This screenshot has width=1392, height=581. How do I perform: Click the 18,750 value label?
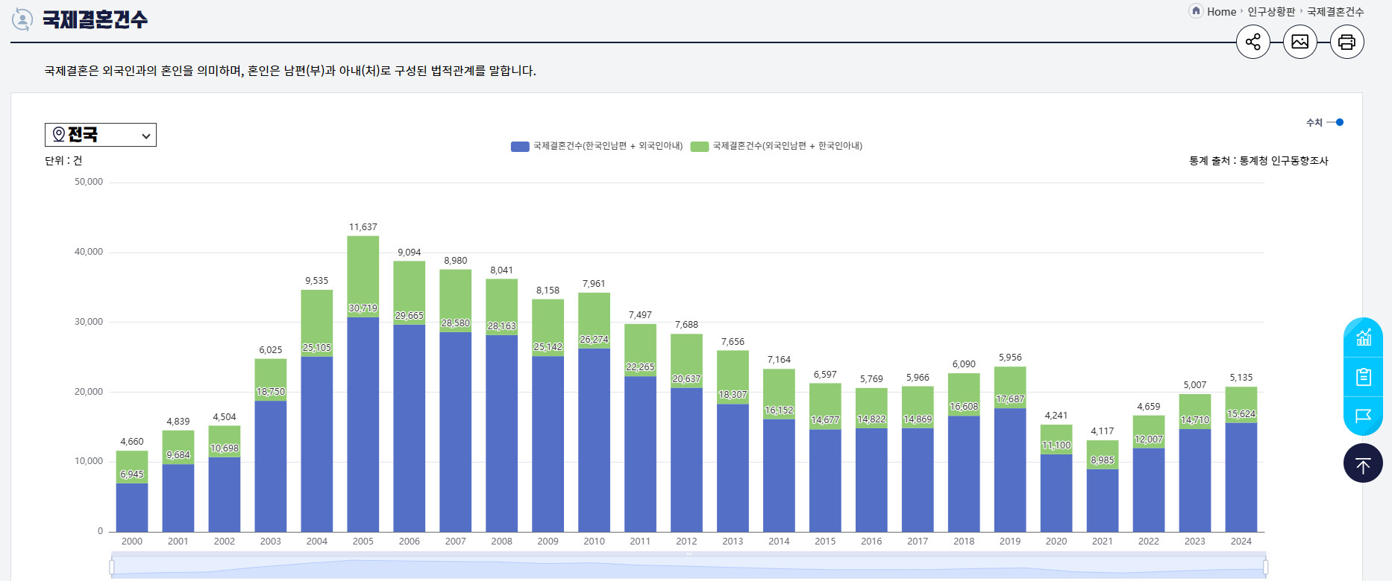click(x=271, y=392)
